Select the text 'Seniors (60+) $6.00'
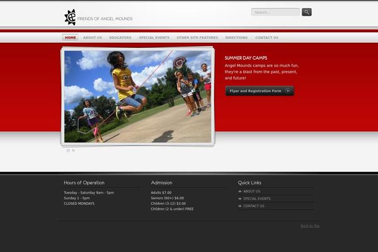The width and height of the screenshot is (378, 252). (168, 198)
